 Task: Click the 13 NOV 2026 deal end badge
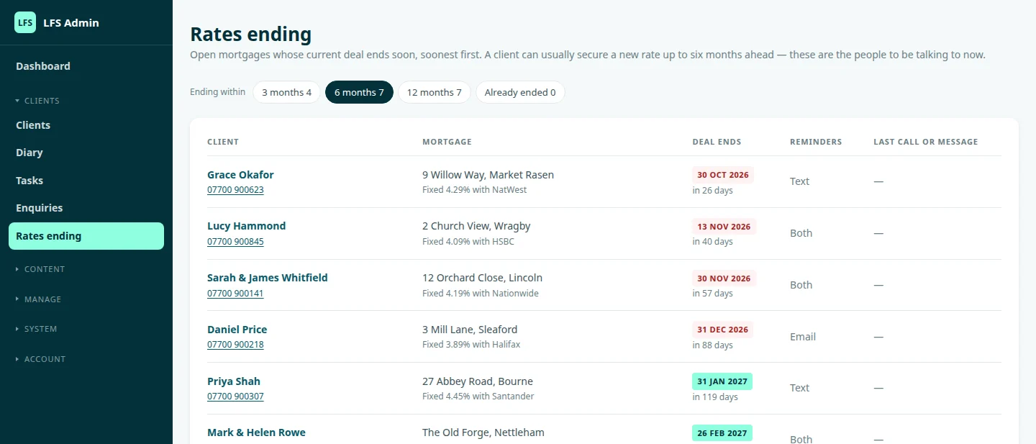coord(724,227)
